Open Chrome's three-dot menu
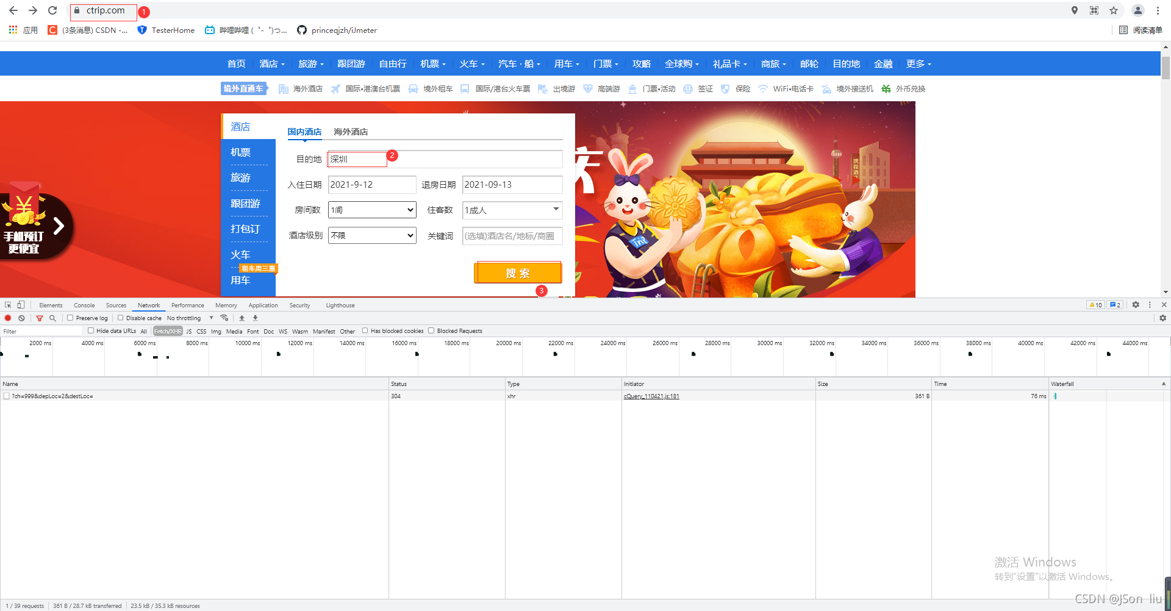Screen dimensions: 1171x611 (1158, 10)
